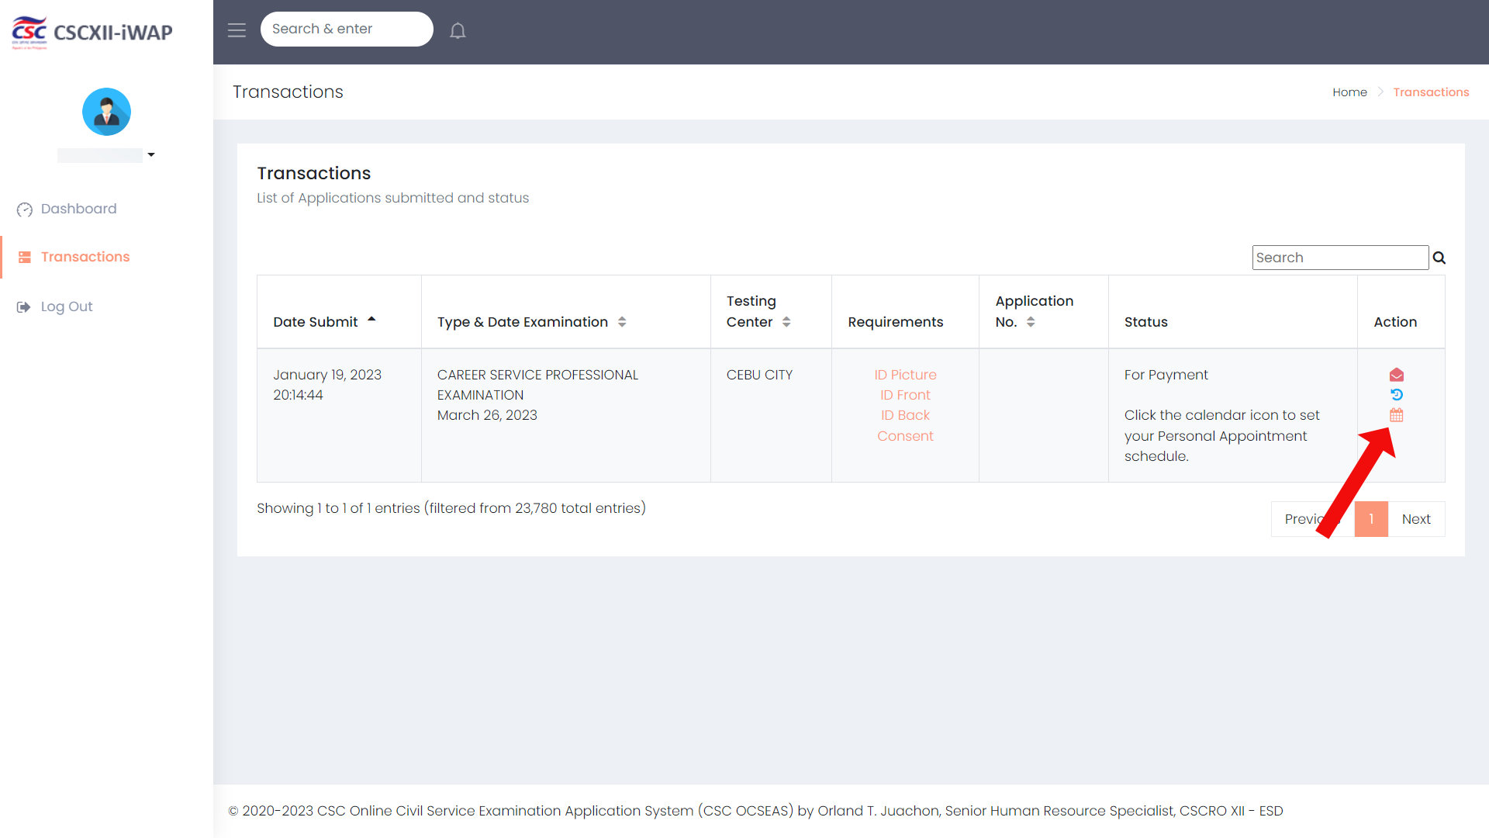Click the Log Out arrow icon
Image resolution: width=1489 pixels, height=838 pixels.
pyautogui.click(x=23, y=307)
